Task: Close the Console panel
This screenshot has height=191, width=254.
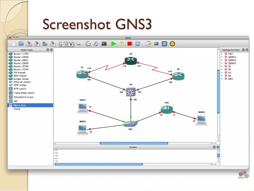Action: click(218, 147)
